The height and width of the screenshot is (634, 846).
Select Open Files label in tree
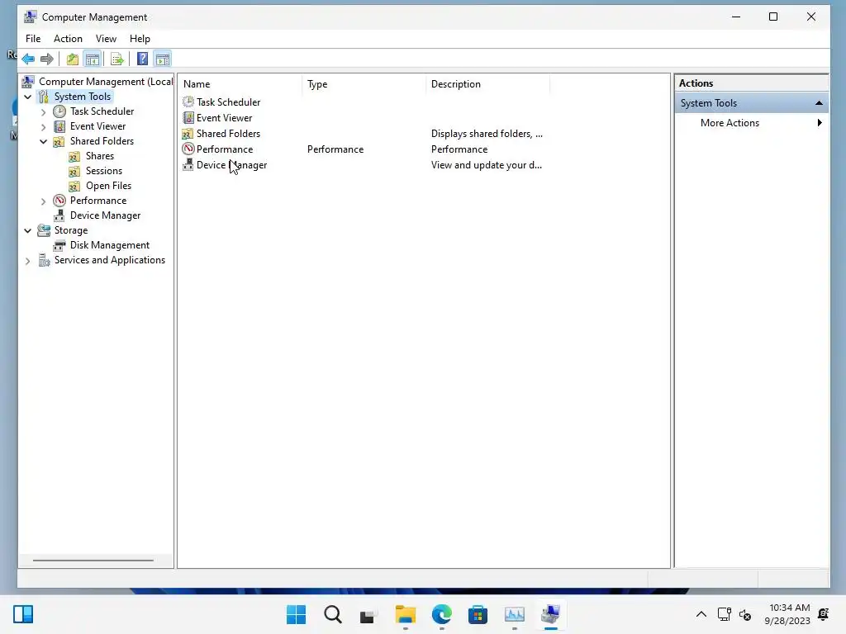108,186
